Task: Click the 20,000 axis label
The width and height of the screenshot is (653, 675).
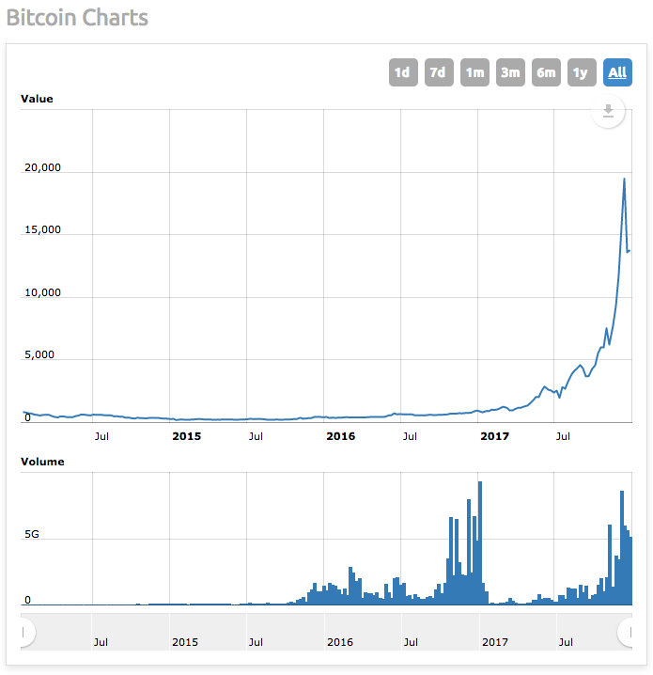Action: pyautogui.click(x=42, y=167)
